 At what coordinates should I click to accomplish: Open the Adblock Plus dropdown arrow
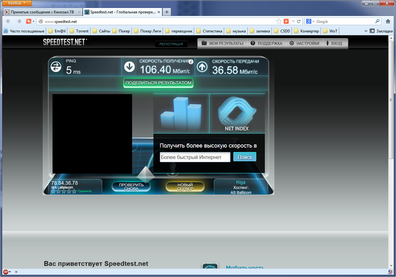10,272
